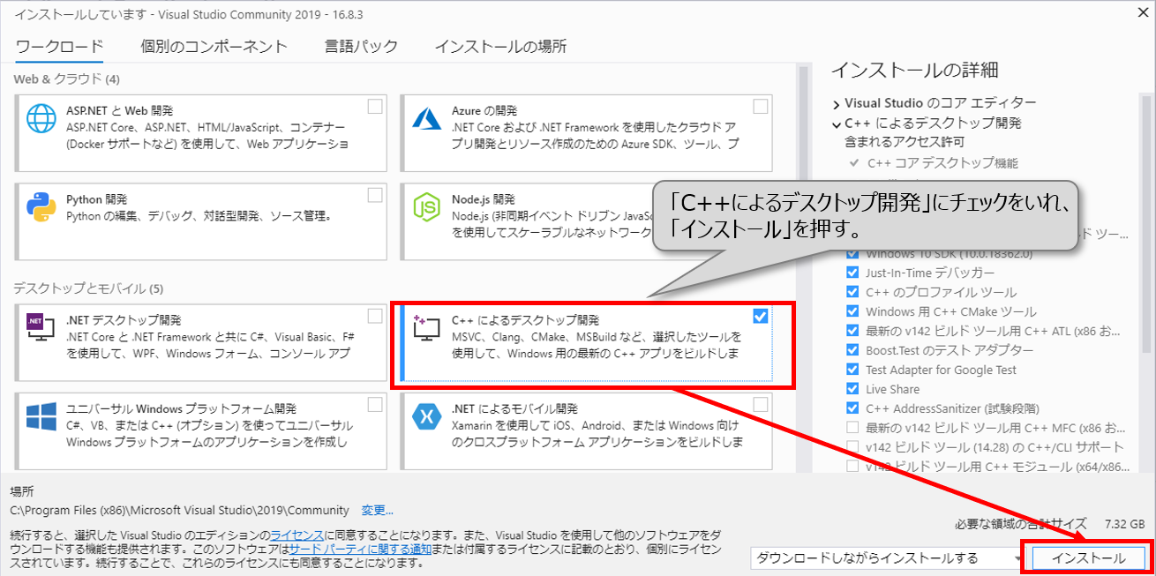This screenshot has width=1156, height=576.
Task: Click the C++ desktop development monitor icon
Action: point(427,329)
